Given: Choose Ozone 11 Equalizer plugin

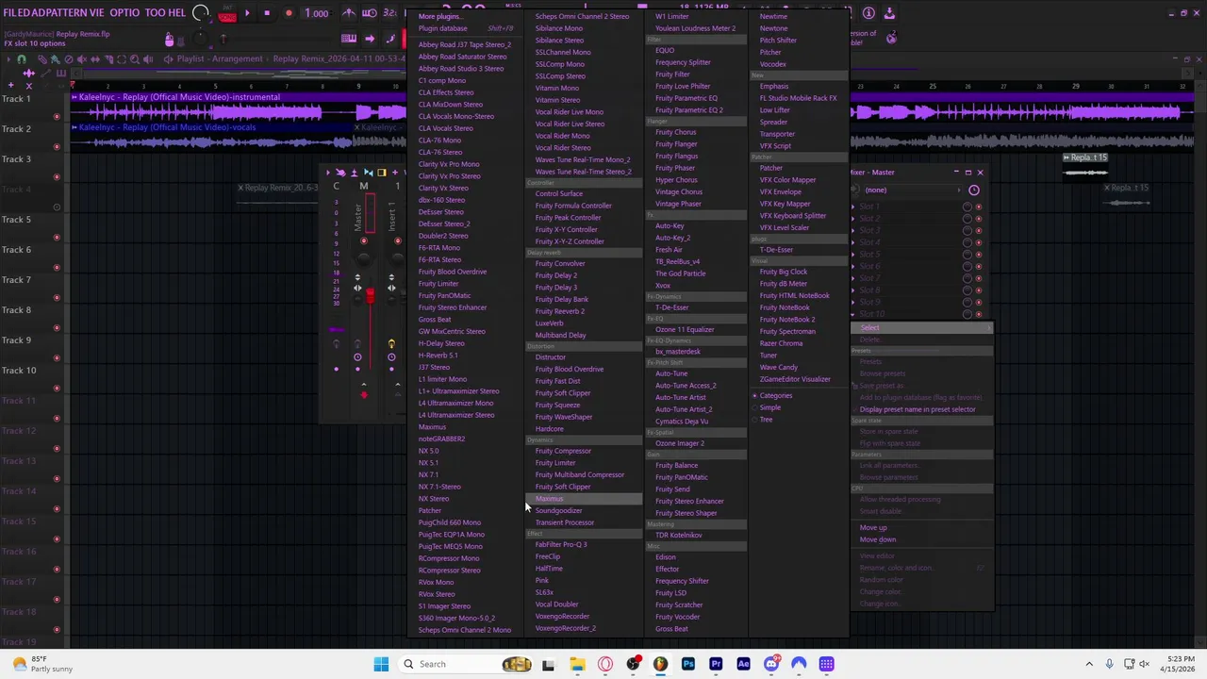Looking at the screenshot, I should pyautogui.click(x=685, y=330).
